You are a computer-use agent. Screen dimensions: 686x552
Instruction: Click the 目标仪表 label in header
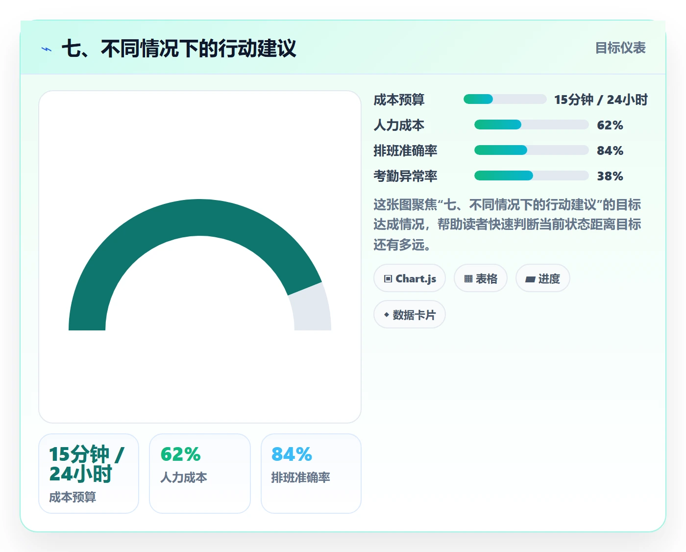pos(620,48)
